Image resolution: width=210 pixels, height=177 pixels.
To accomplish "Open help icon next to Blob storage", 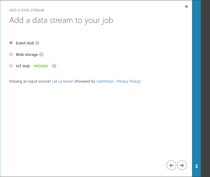I will 41,54.
